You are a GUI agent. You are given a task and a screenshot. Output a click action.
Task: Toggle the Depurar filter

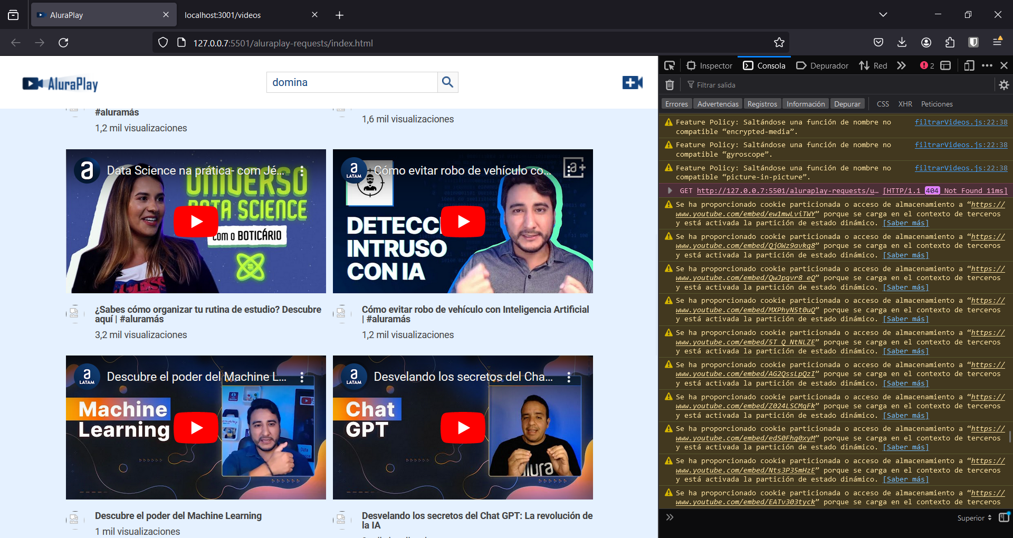[847, 104]
